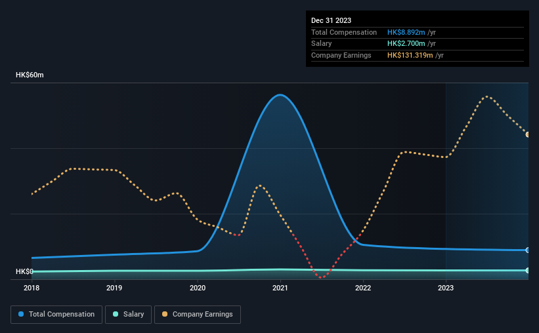
Task: Toggle the Salary legend button
Action: 128,315
